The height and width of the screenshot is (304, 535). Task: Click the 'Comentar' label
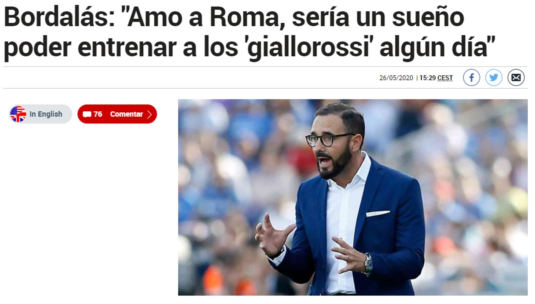tap(126, 114)
